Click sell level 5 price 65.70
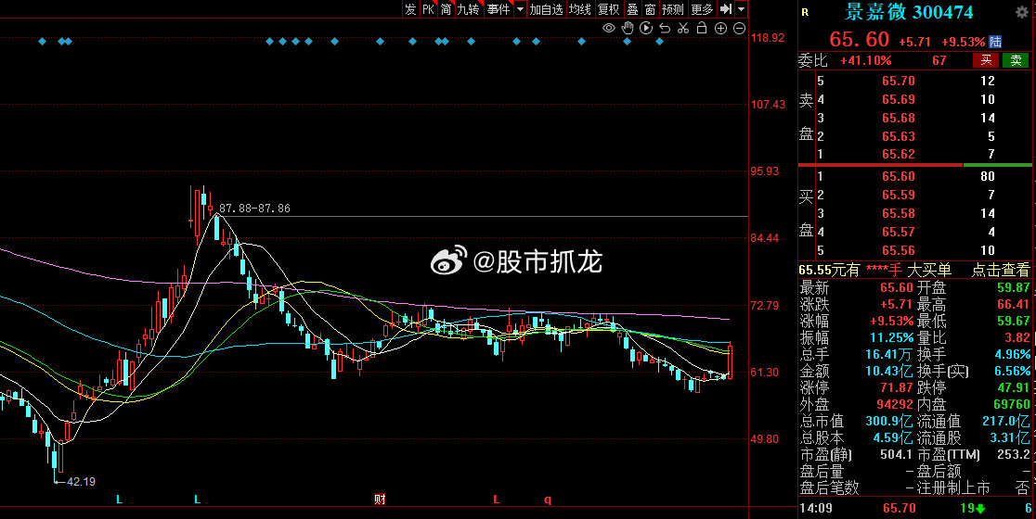1036x519 pixels. click(x=899, y=82)
